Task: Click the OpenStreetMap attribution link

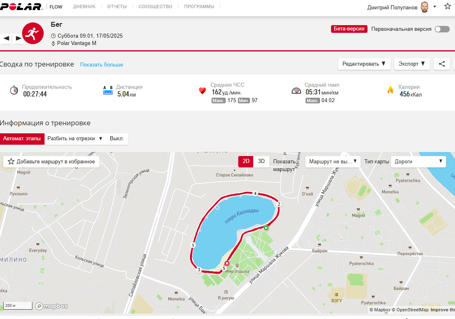Action: pos(410,310)
